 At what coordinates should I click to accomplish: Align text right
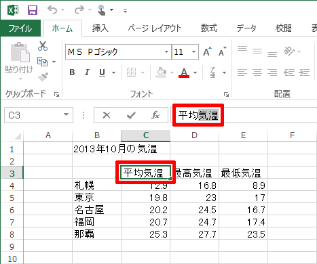tap(272, 72)
